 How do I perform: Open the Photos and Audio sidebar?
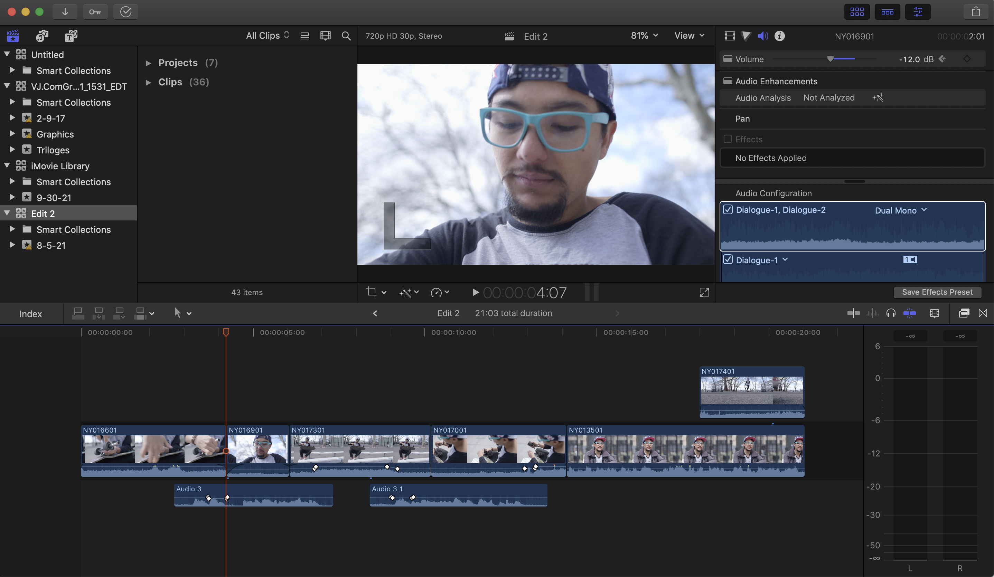(x=42, y=36)
